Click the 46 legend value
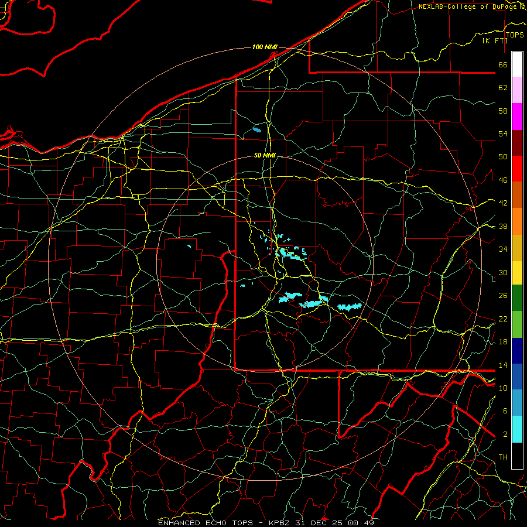The width and height of the screenshot is (527, 527). click(503, 180)
